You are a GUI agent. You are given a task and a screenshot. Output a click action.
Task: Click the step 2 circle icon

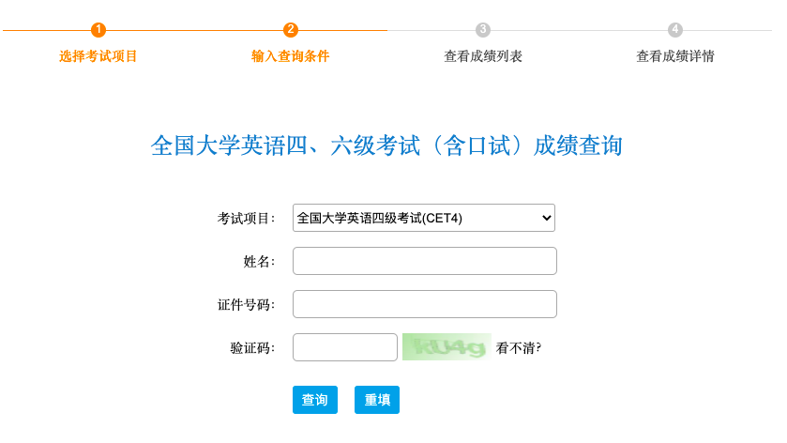click(290, 30)
